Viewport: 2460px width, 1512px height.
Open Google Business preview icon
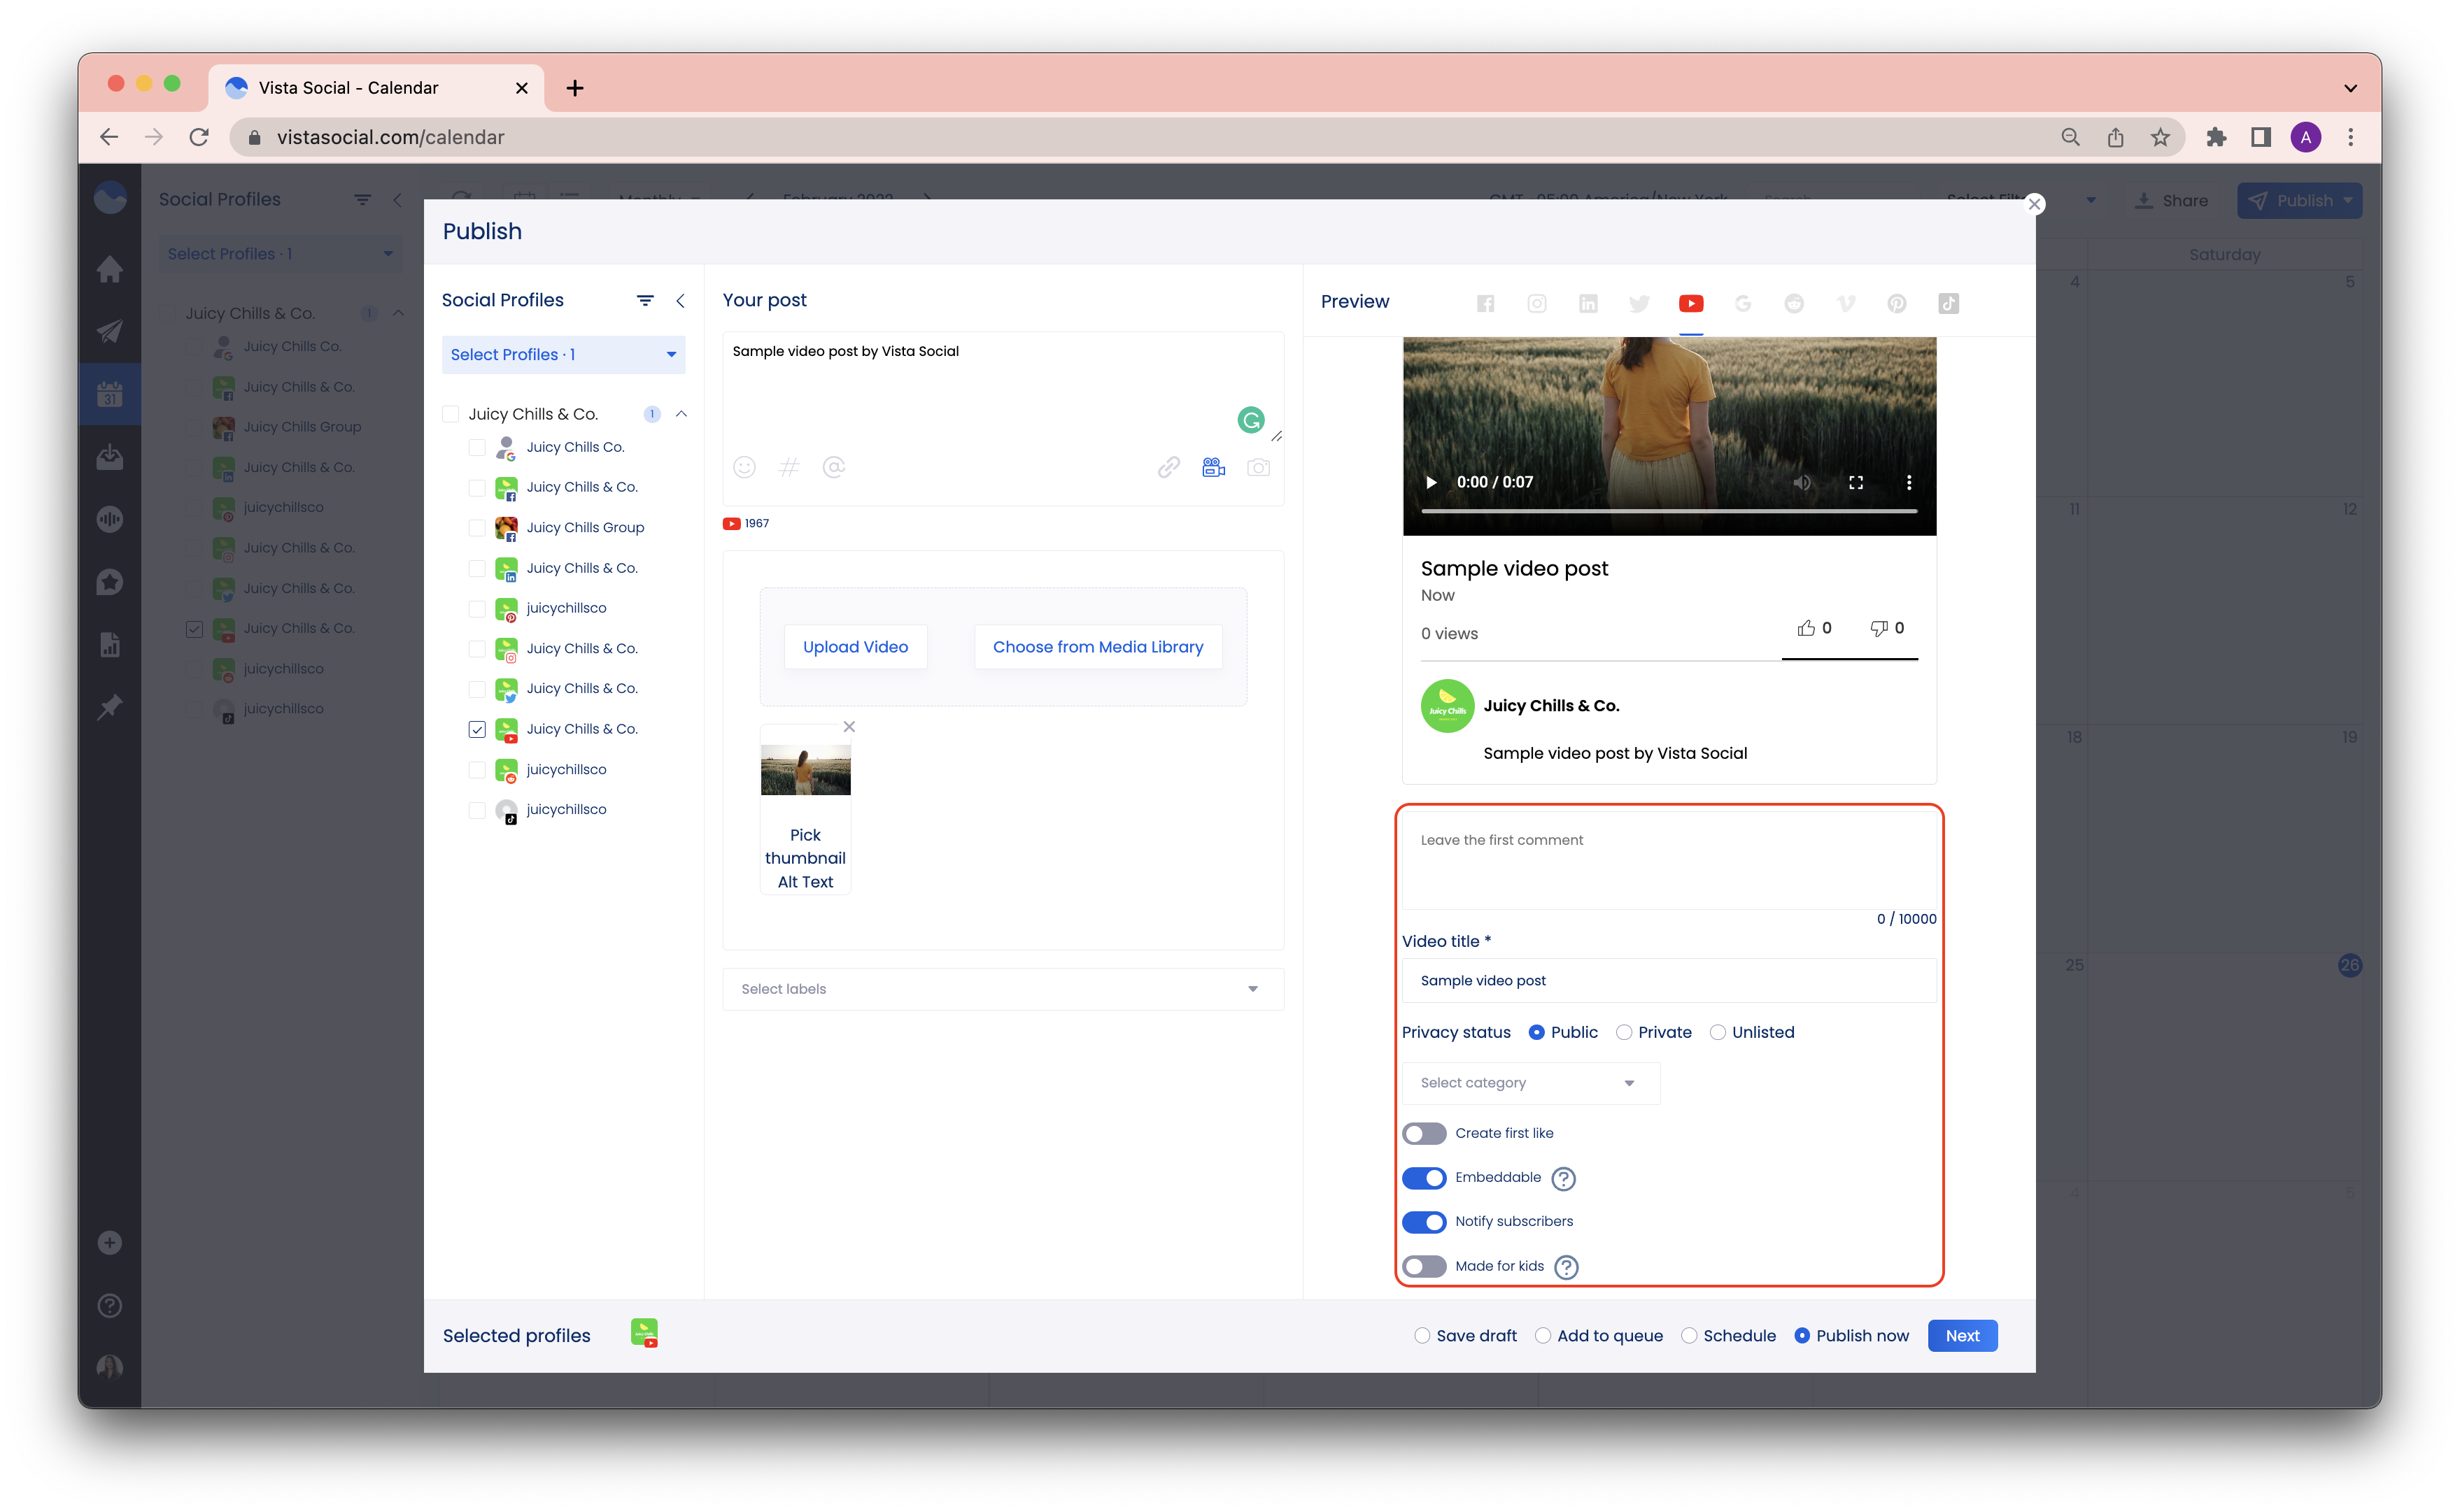click(x=1741, y=303)
